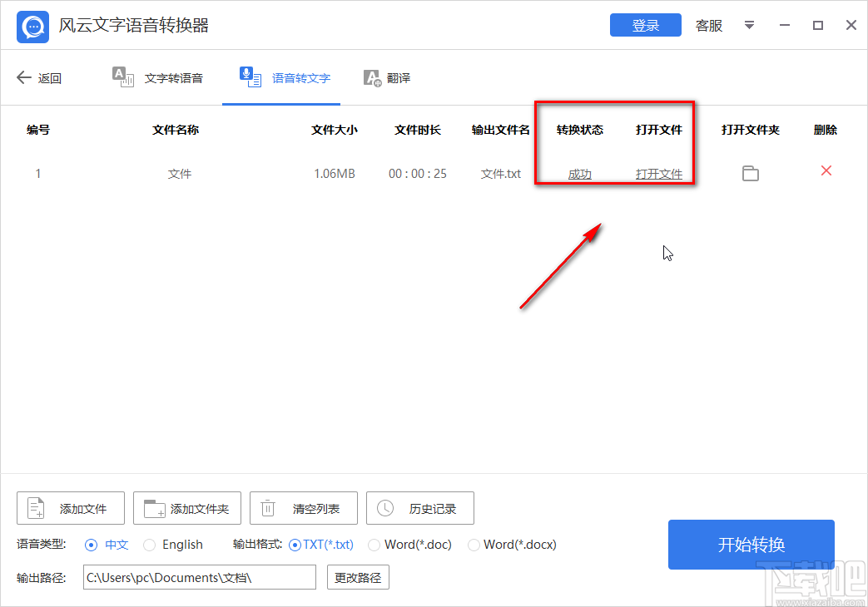The height and width of the screenshot is (607, 868).
Task: Click the output path input field
Action: point(199,576)
